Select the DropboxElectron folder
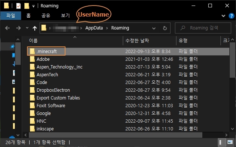Image resolution: width=236 pixels, height=147 pixels. point(53,90)
